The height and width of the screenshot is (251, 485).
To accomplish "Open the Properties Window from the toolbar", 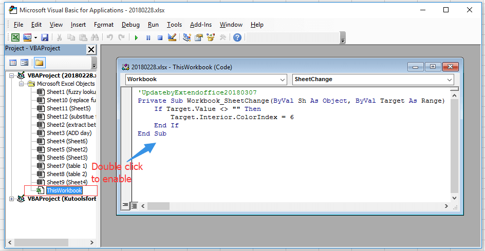I will [198, 37].
